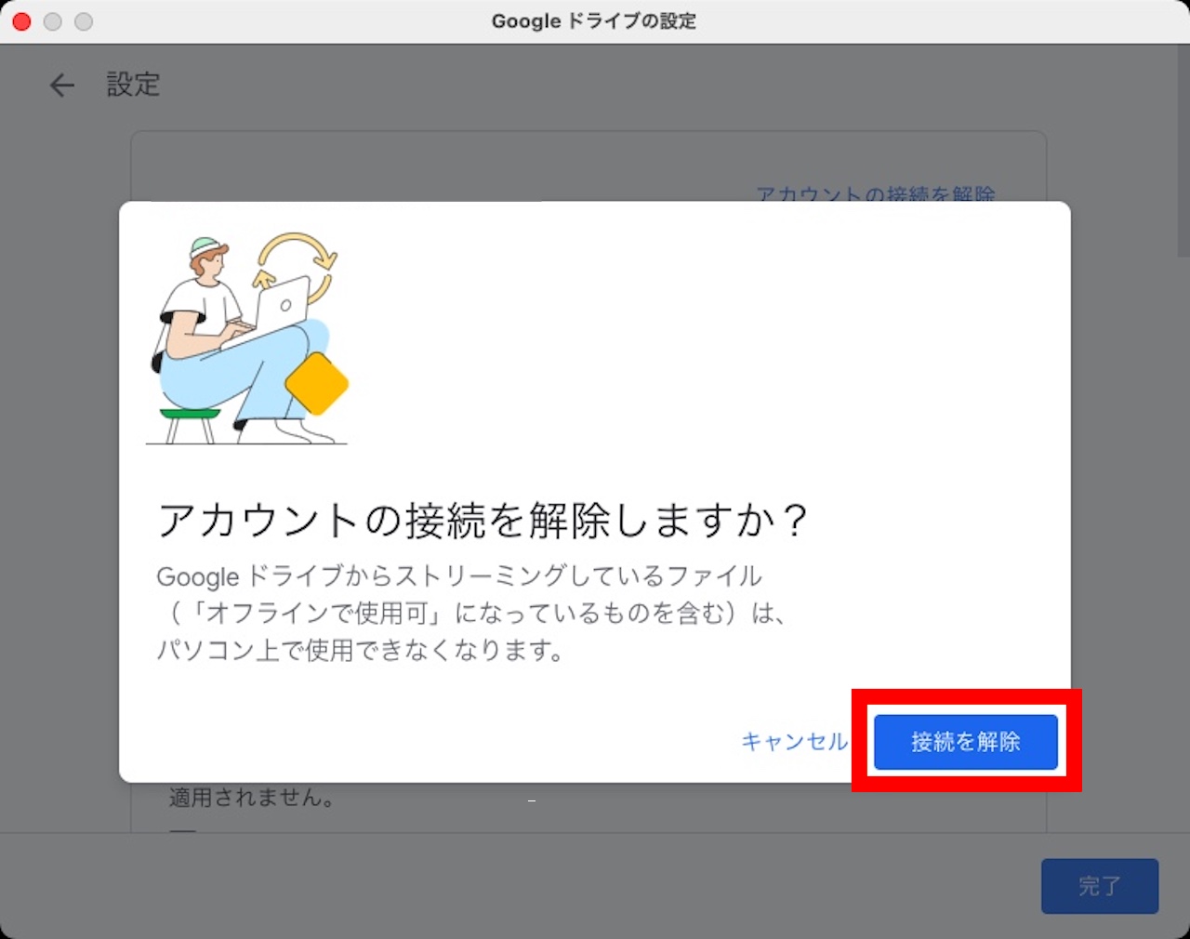Confirm with the 接続を解除 button

966,742
